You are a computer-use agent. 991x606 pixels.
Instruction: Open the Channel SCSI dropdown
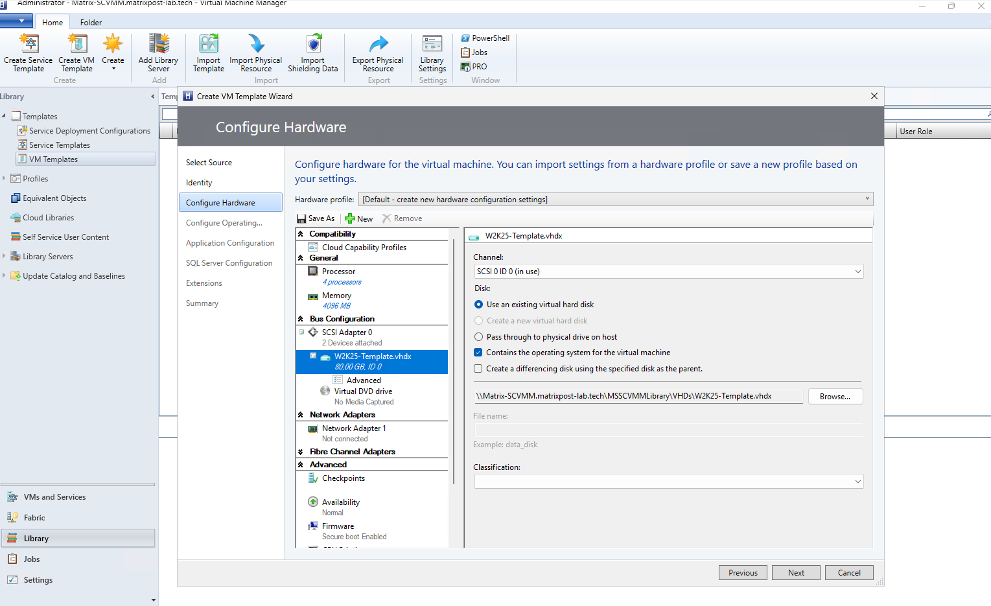coord(669,272)
